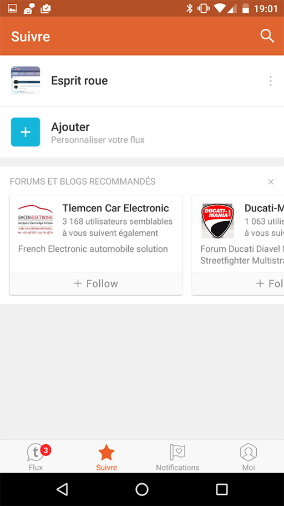Screen dimensions: 284x506
Task: Tap the Android home circle button
Action: (x=142, y=489)
